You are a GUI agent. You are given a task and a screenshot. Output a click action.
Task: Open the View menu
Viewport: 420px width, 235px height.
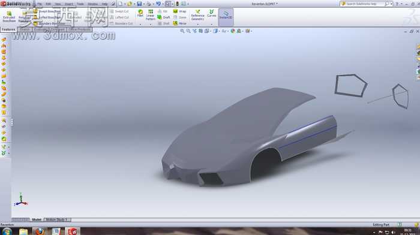coord(58,4)
